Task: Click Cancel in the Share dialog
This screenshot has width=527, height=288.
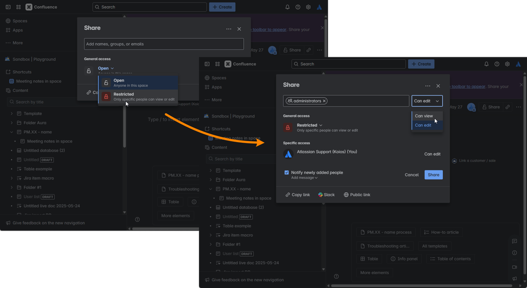Action: (411, 175)
